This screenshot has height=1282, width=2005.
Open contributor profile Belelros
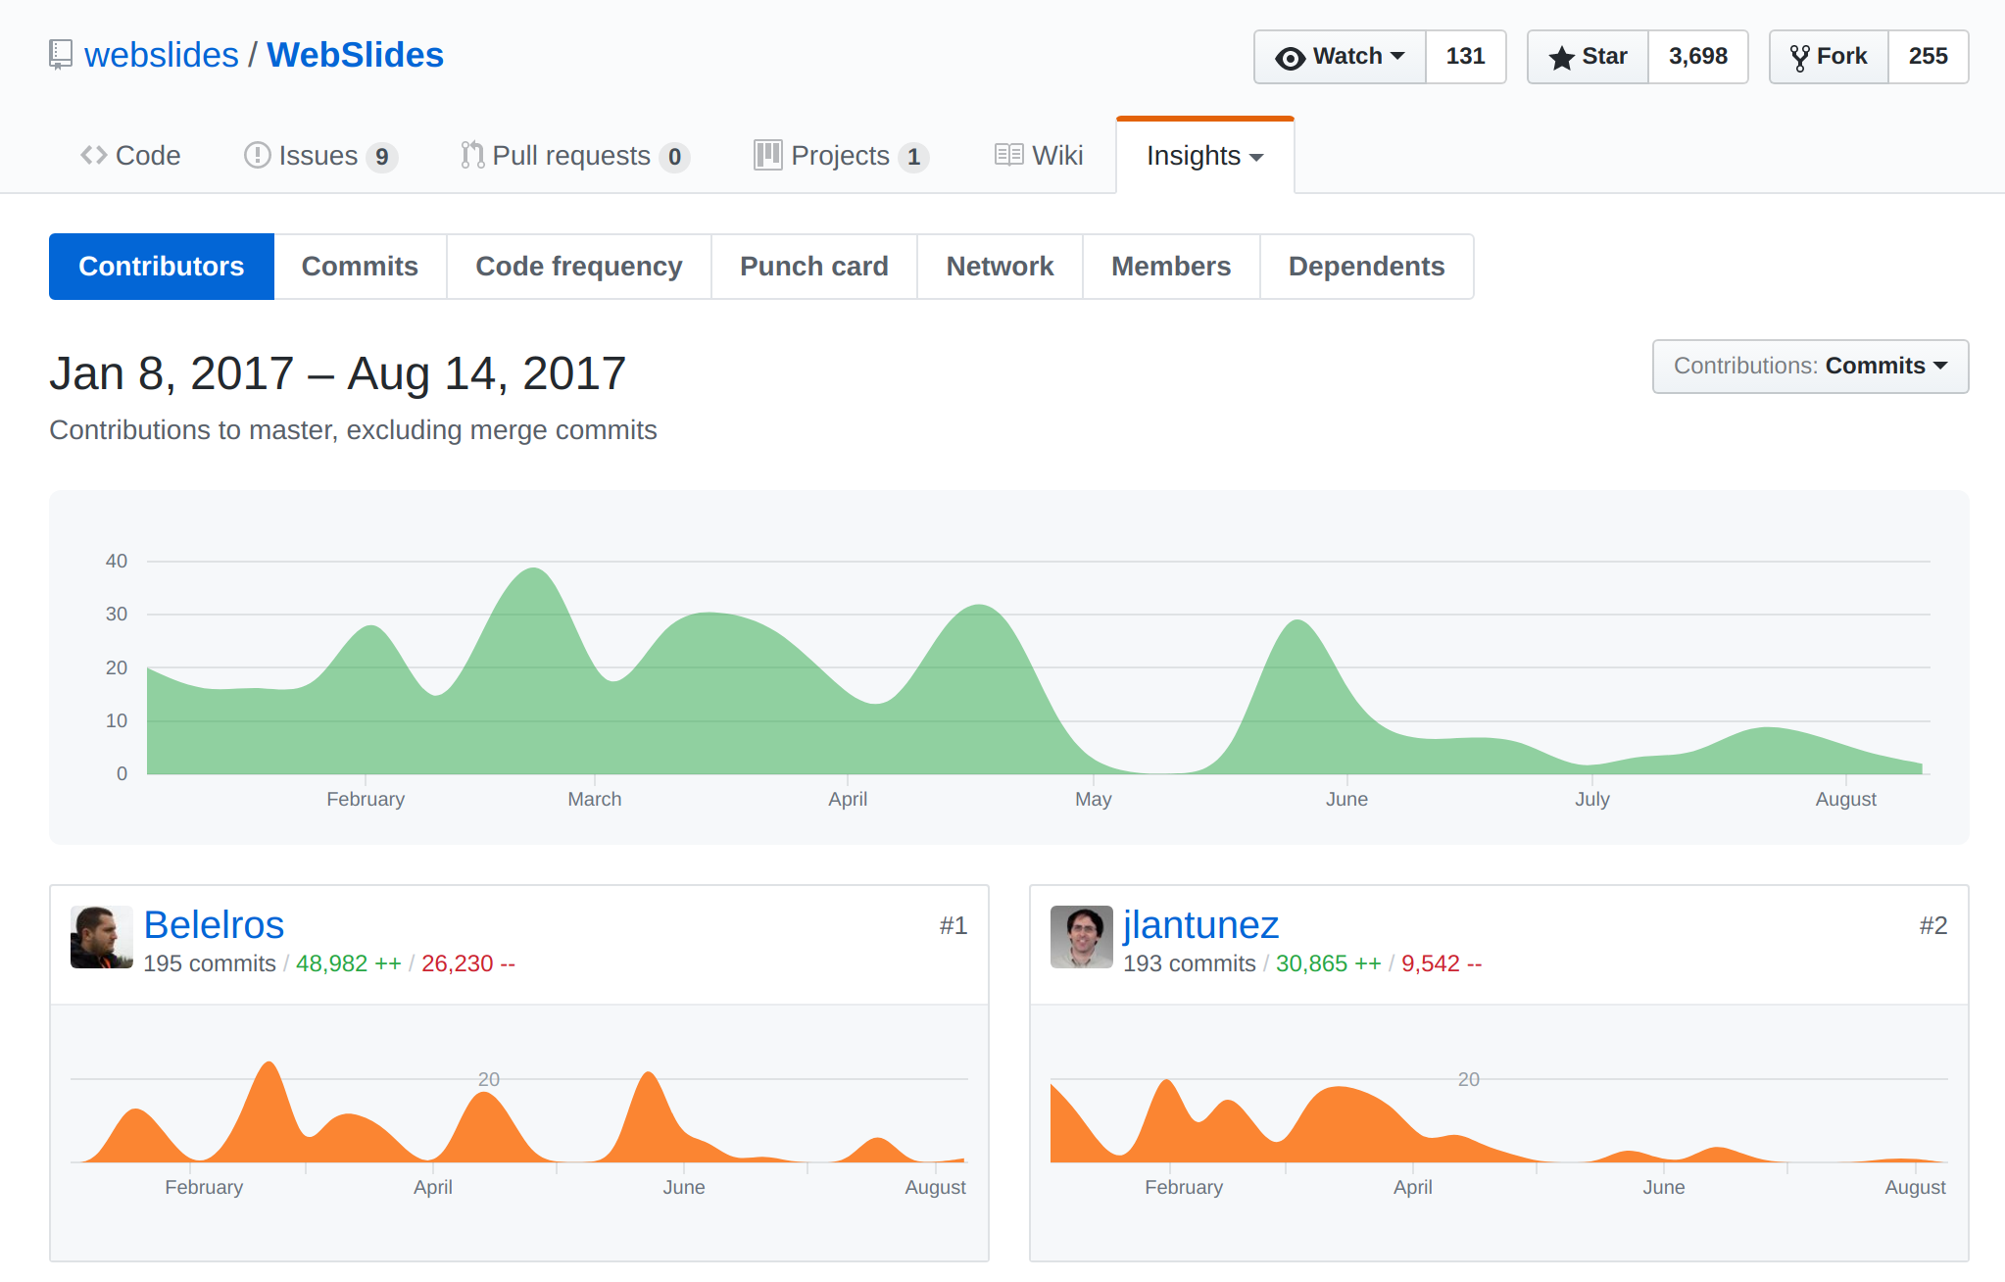pyautogui.click(x=214, y=924)
